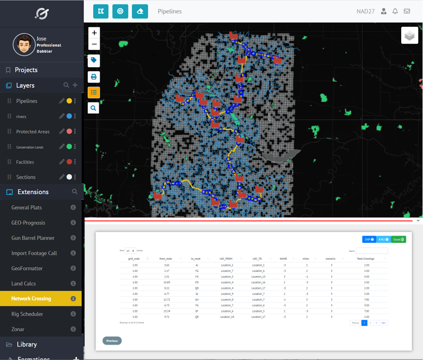Click the target/bullseye toolbar icon
This screenshot has width=423, height=360.
point(120,11)
